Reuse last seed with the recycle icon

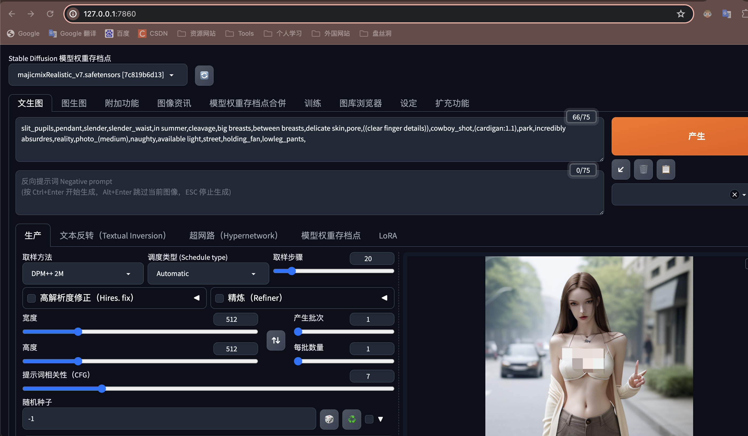[352, 419]
